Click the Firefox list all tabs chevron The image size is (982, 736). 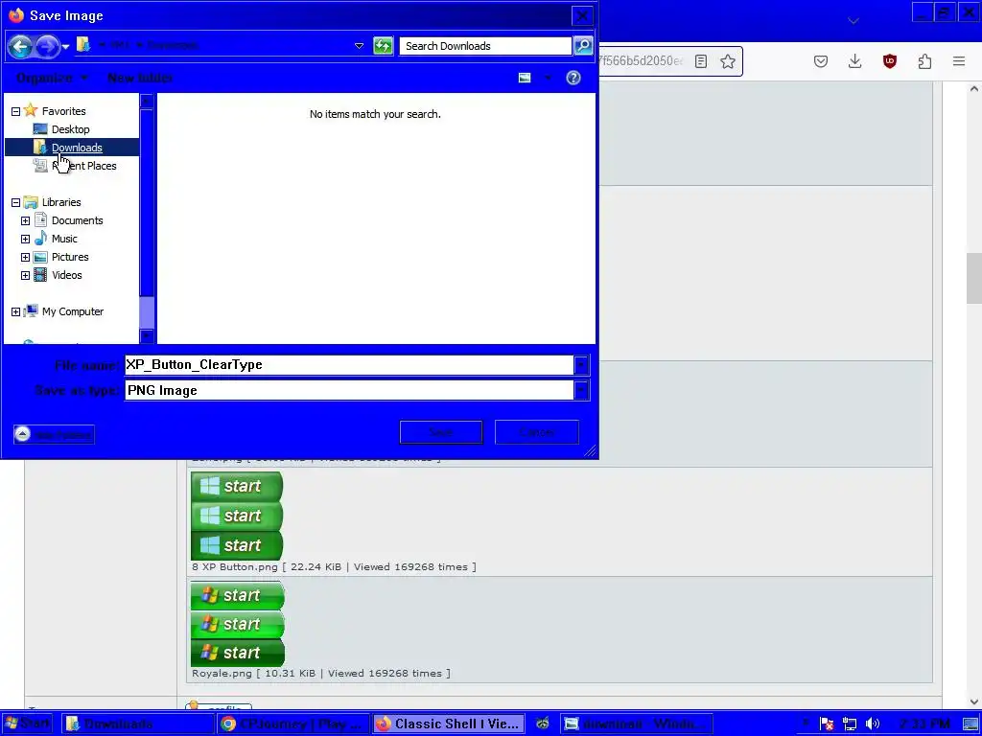tap(853, 21)
